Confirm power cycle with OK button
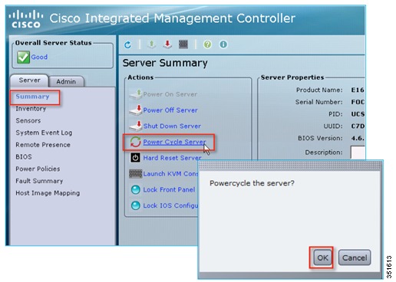The width and height of the screenshot is (396, 282). [322, 257]
